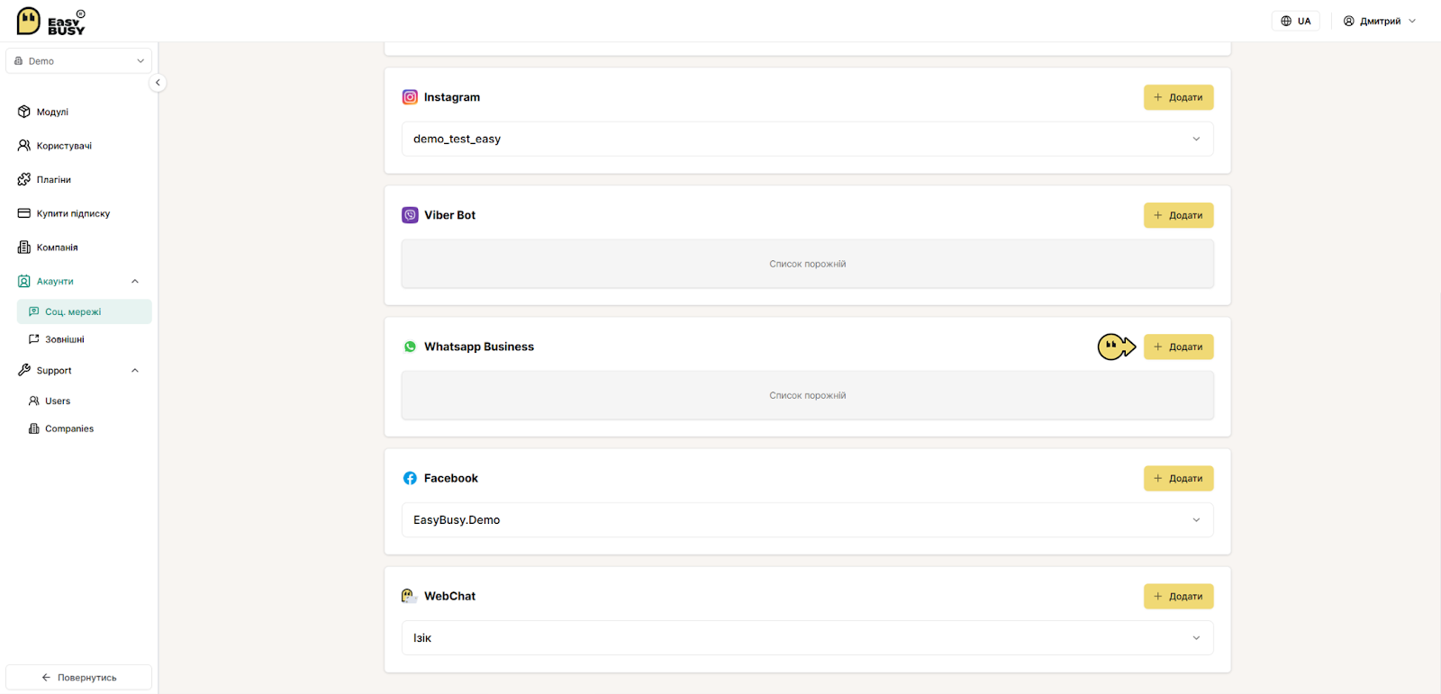The height and width of the screenshot is (694, 1441).
Task: Collapse the Support section chevron
Action: [x=135, y=371]
